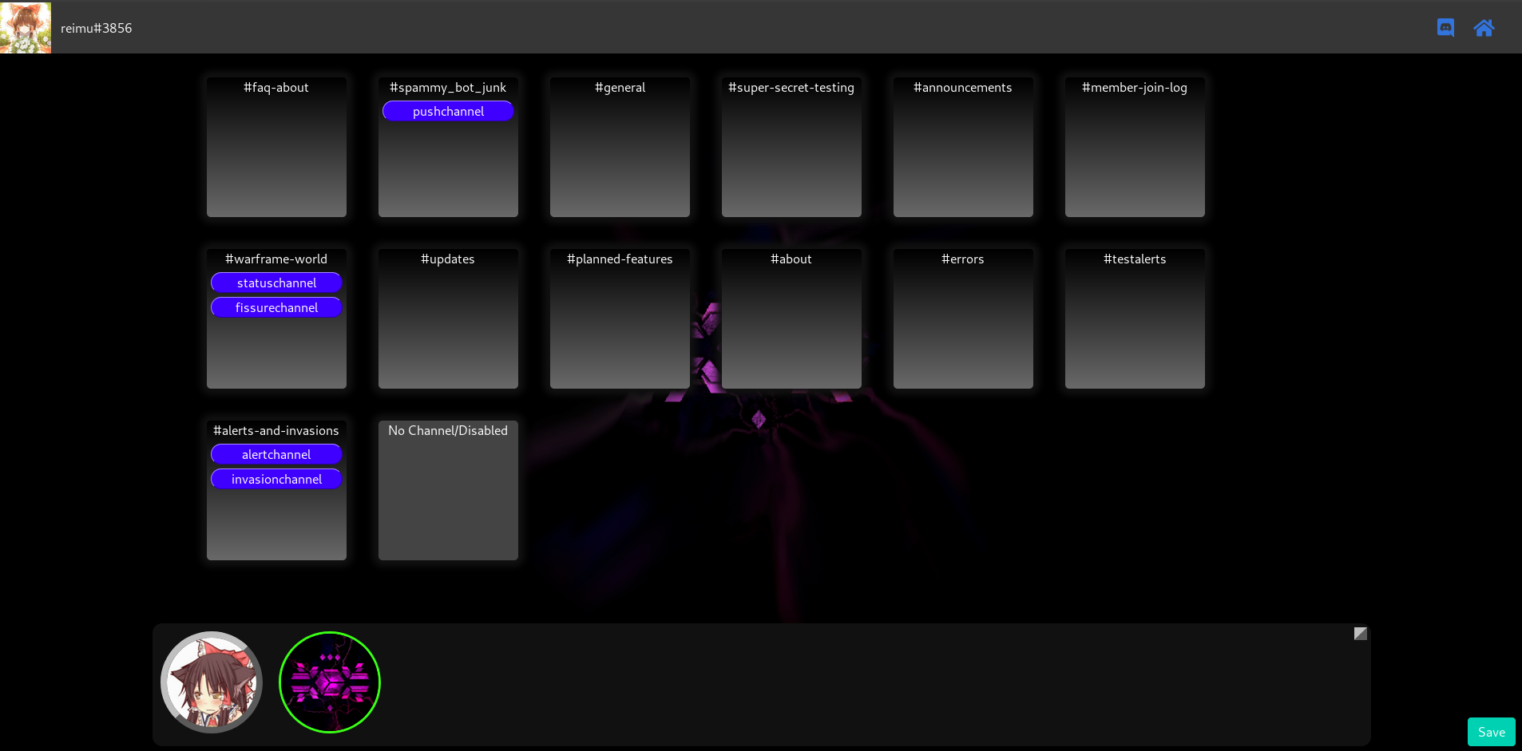Select the alertchannel tag
The image size is (1522, 751).
(276, 455)
